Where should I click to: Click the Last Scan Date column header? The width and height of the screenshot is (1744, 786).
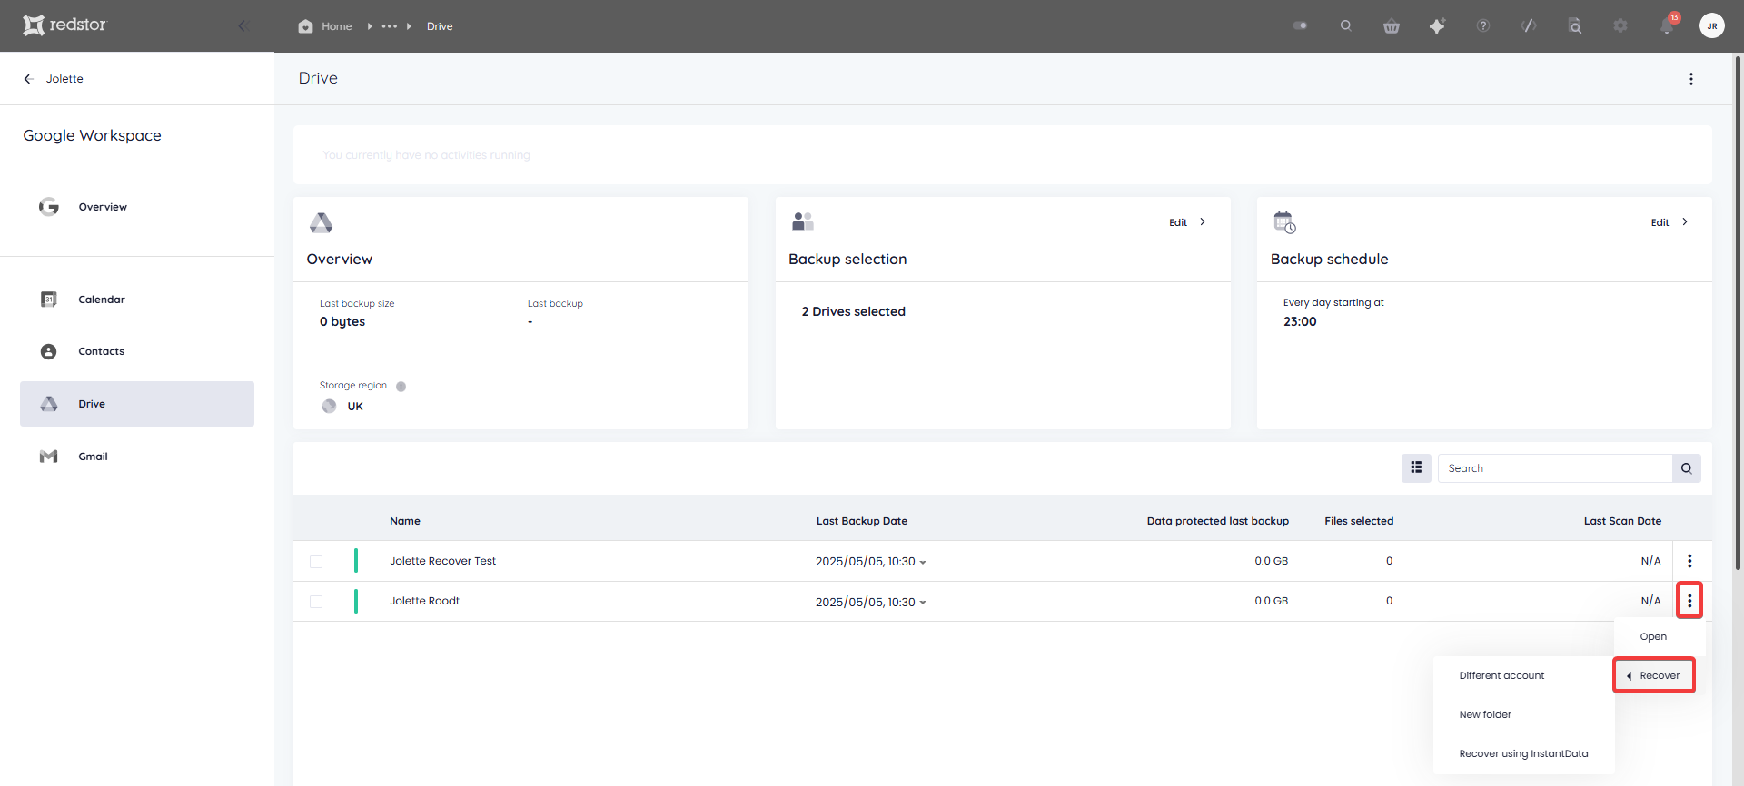coord(1622,521)
